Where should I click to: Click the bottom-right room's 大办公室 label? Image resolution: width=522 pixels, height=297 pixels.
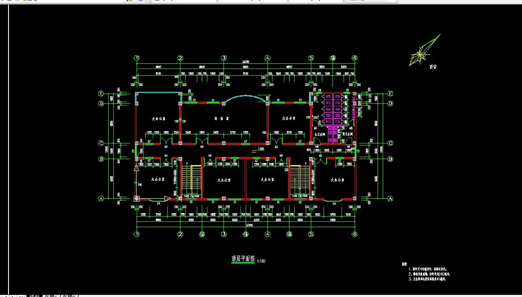[x=338, y=180]
